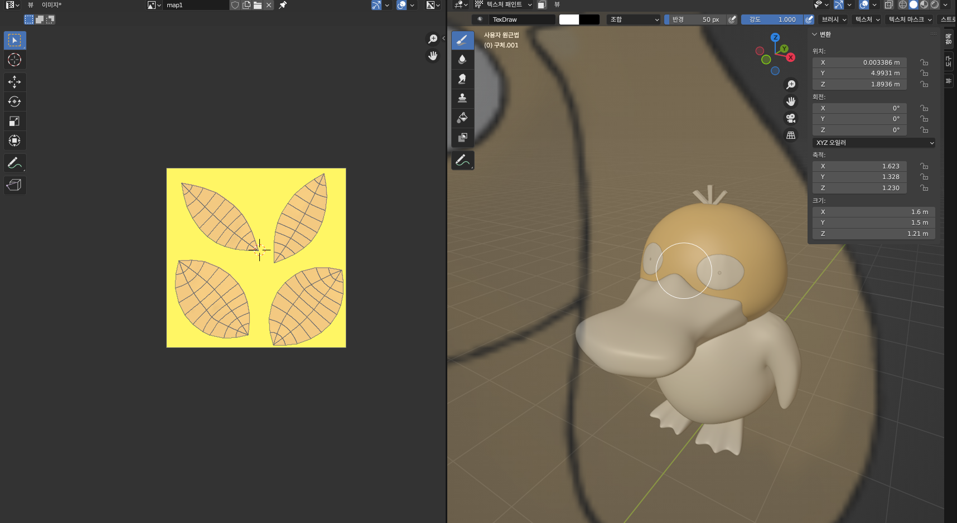Image resolution: width=957 pixels, height=523 pixels.
Task: Click the zoom magnifier in the 3D viewport
Action: [791, 85]
